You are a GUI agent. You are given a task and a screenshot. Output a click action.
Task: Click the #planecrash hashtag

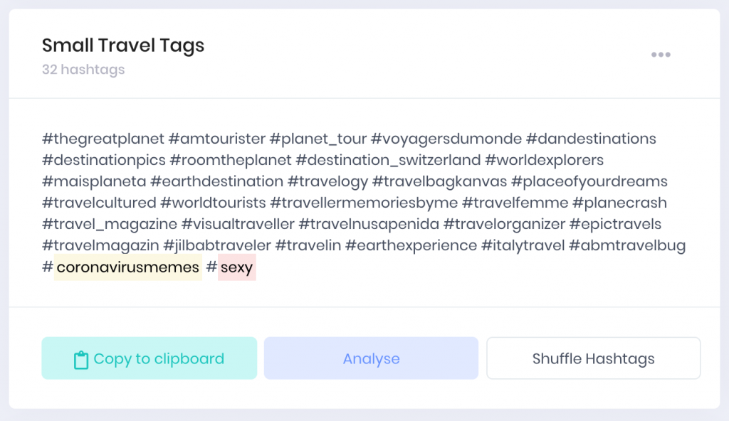point(620,203)
